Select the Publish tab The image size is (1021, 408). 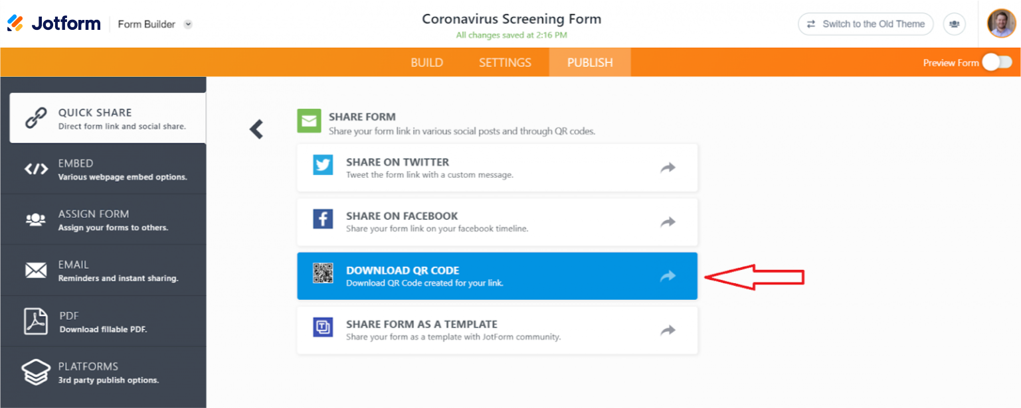(x=590, y=62)
